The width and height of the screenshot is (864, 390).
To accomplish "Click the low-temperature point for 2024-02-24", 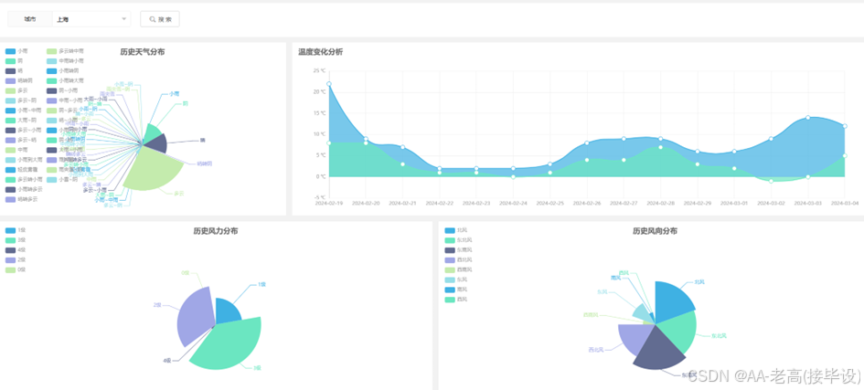I will coord(513,177).
